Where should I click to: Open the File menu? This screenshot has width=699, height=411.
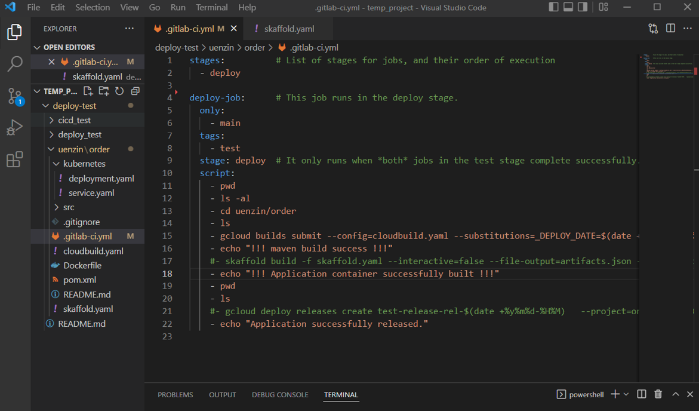[x=33, y=7]
